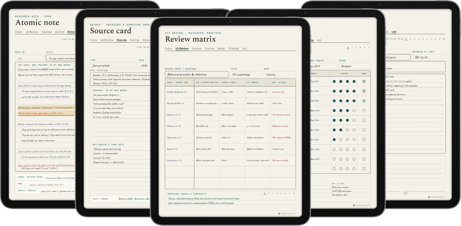Edit the Stage field showing Analysis

tap(355, 66)
